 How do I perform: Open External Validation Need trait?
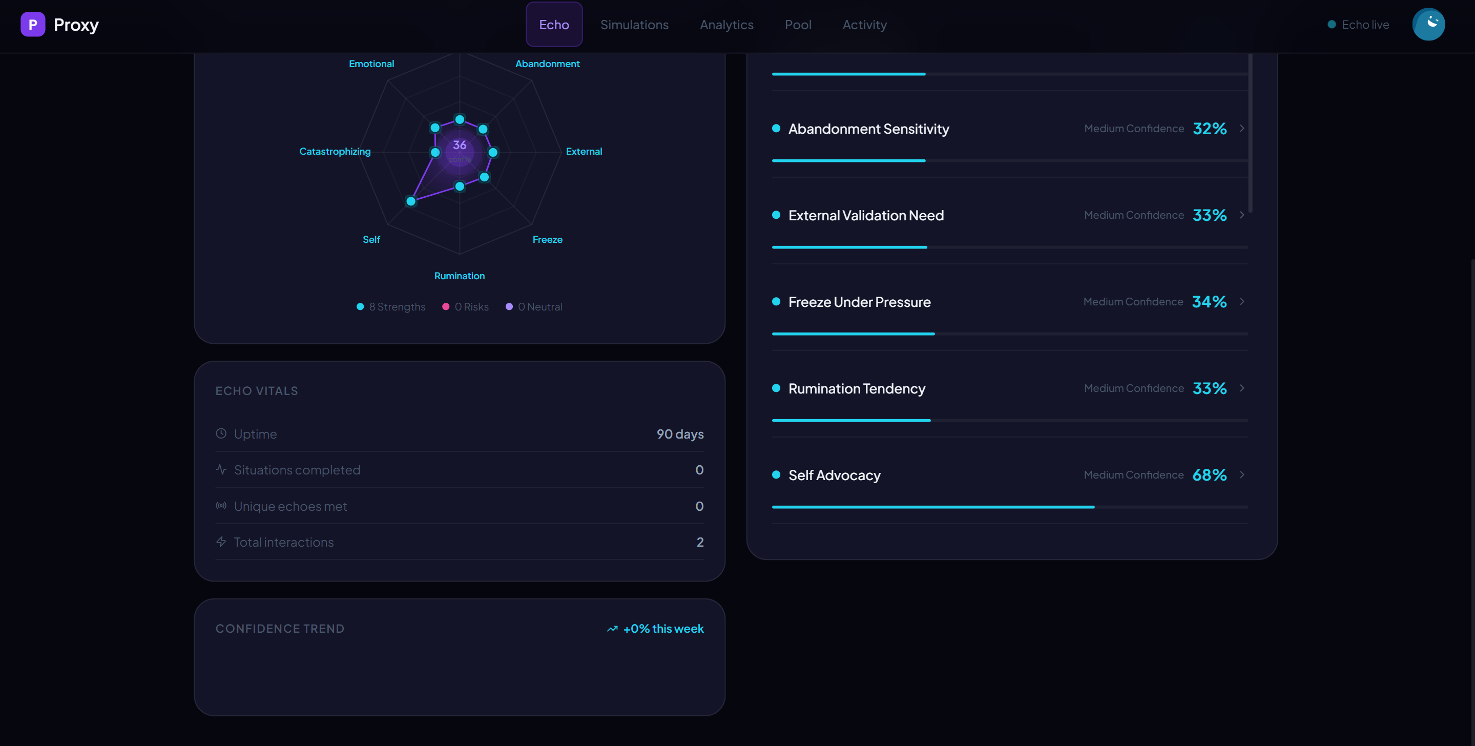pyautogui.click(x=866, y=215)
